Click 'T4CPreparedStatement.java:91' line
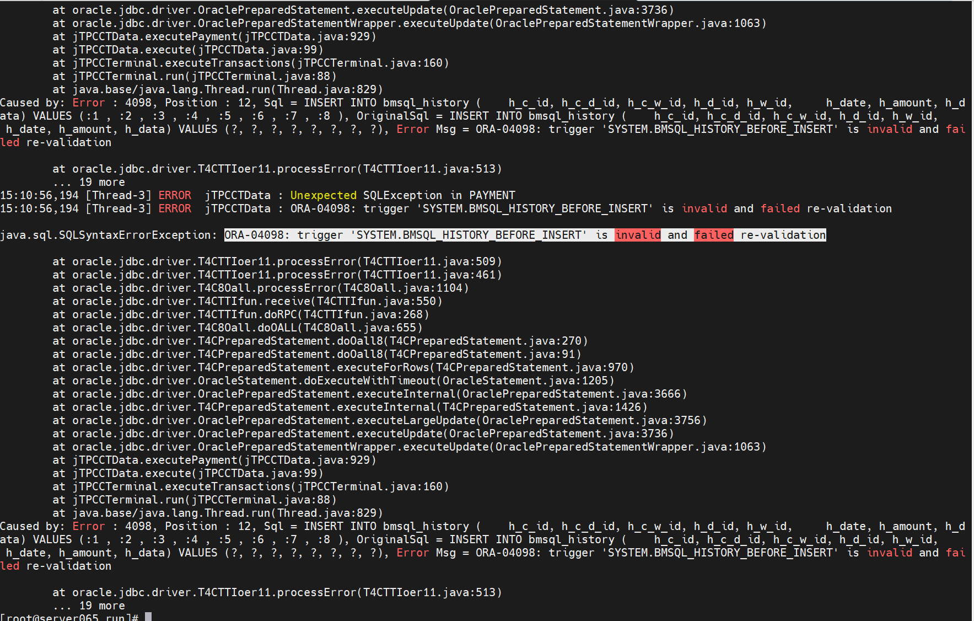 click(x=317, y=354)
